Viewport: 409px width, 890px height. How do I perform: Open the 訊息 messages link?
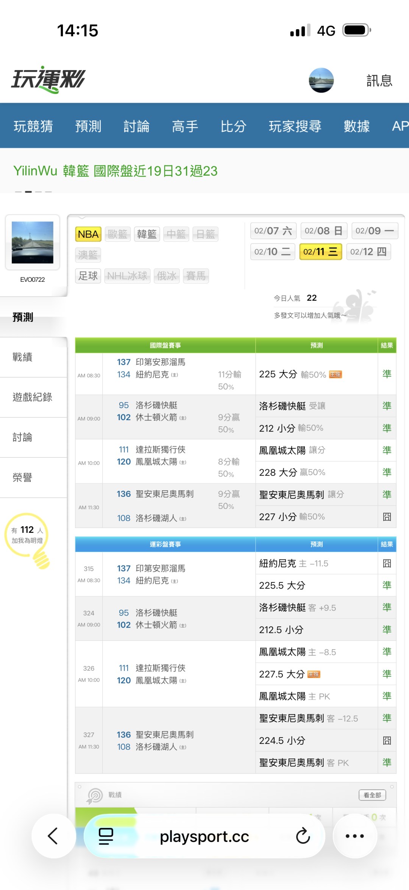tap(379, 81)
